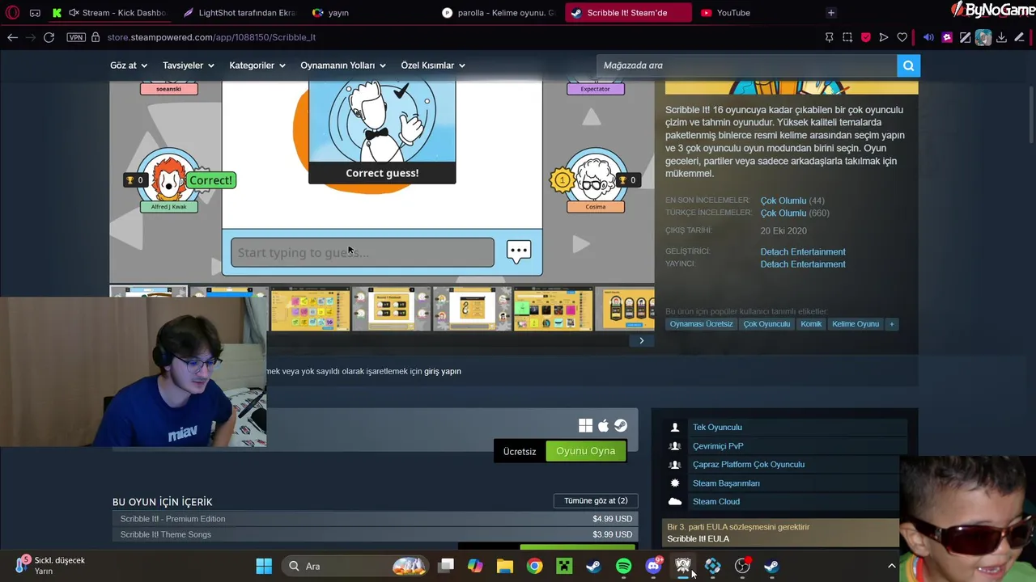Select the Çok Oyunculu tag

tap(766, 324)
